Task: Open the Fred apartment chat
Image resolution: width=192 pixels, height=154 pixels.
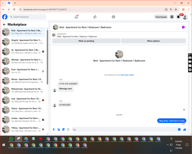Action: coord(23,71)
